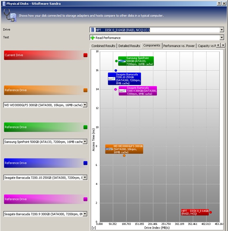The image size is (228, 231).
Task: Open the Drive selection dropdown arrow
Action: (x=222, y=30)
